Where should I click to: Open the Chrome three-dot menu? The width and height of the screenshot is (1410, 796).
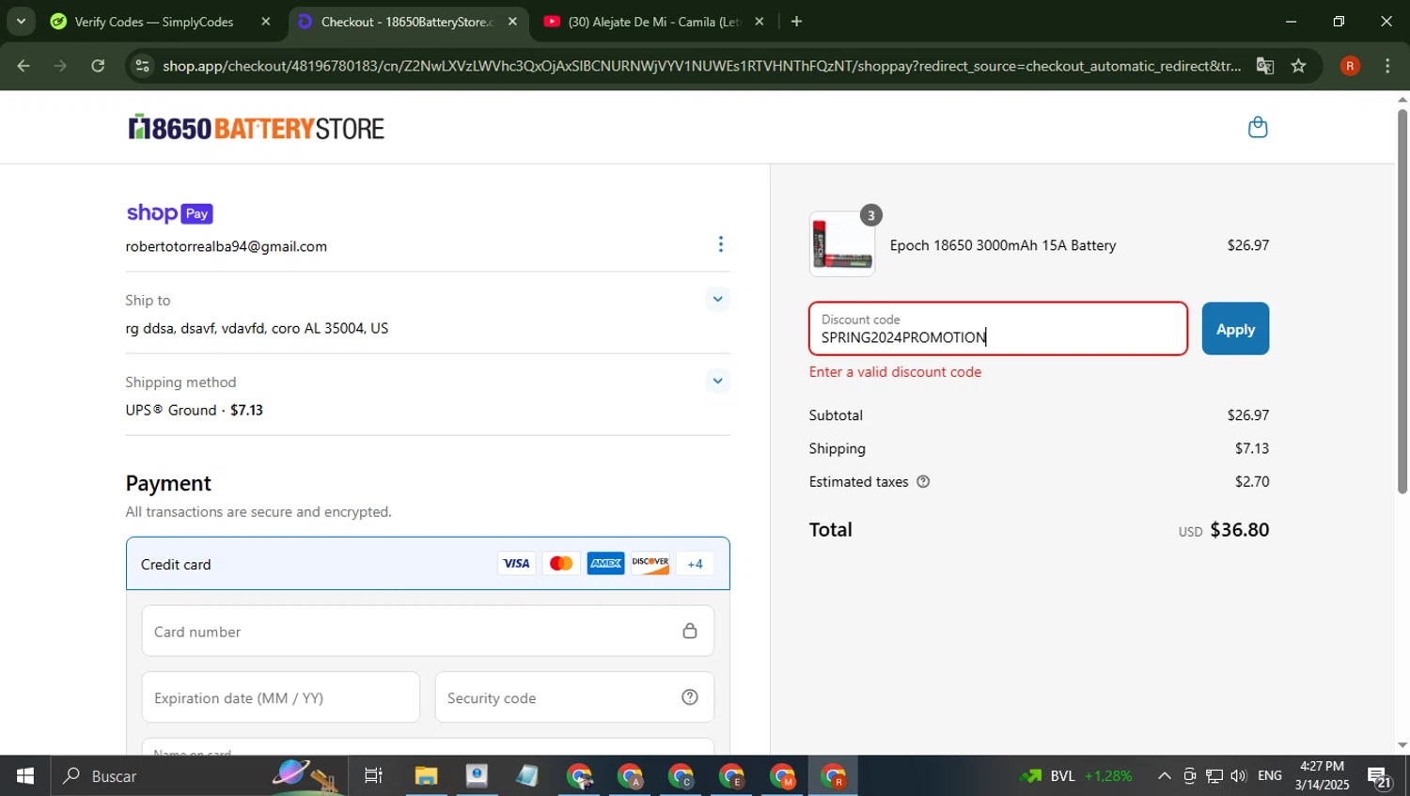click(x=1387, y=66)
